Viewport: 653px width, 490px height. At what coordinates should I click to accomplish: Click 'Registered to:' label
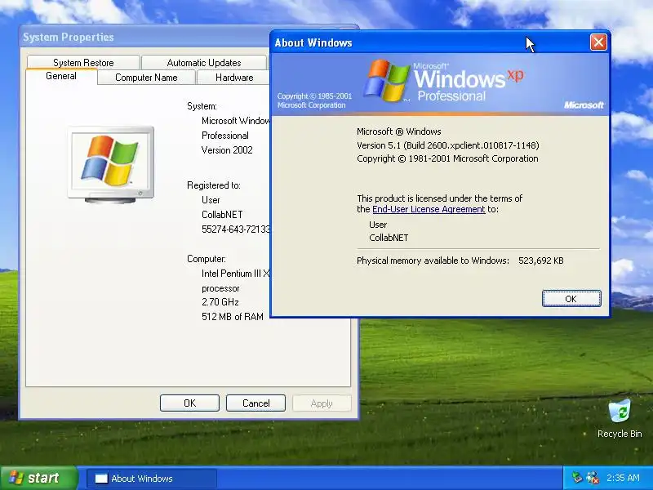[x=214, y=185]
